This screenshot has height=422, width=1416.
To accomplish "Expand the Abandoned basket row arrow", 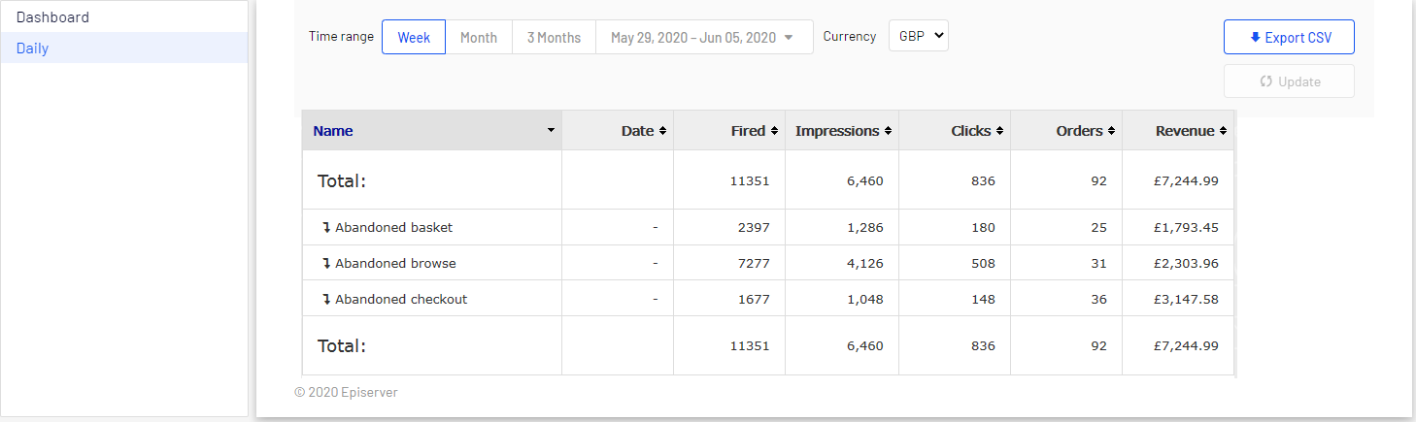I will pos(326,228).
